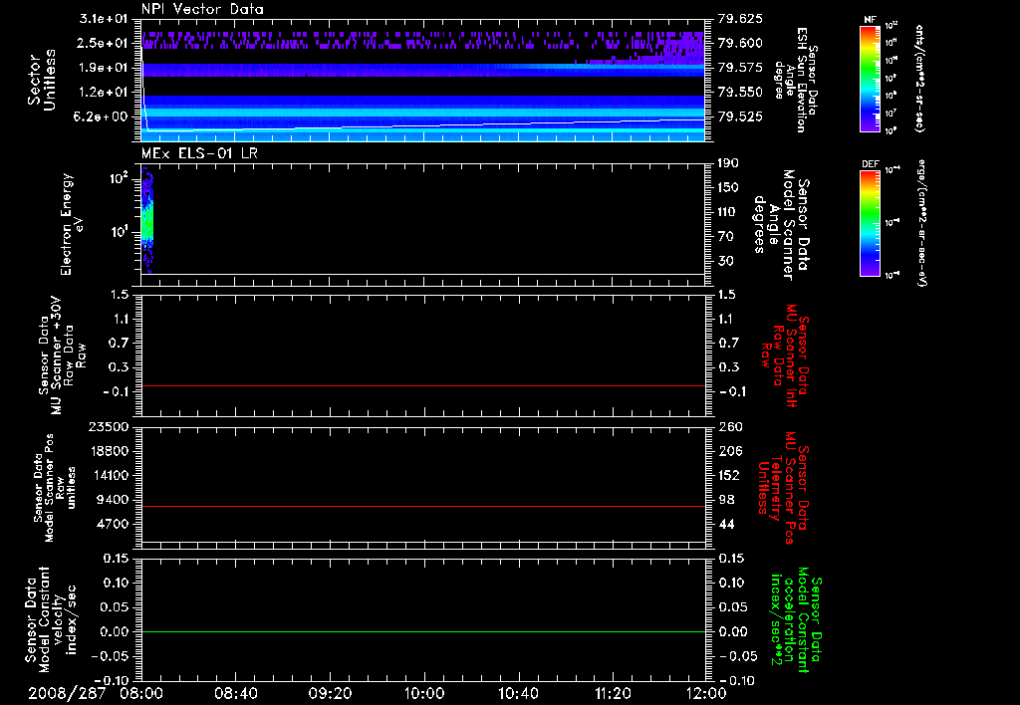Click the 3.1e+01 sector tick label

pyautogui.click(x=104, y=19)
